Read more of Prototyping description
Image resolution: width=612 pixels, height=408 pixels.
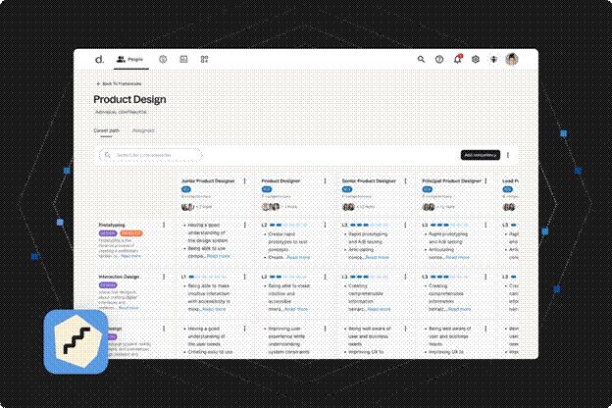(x=130, y=256)
